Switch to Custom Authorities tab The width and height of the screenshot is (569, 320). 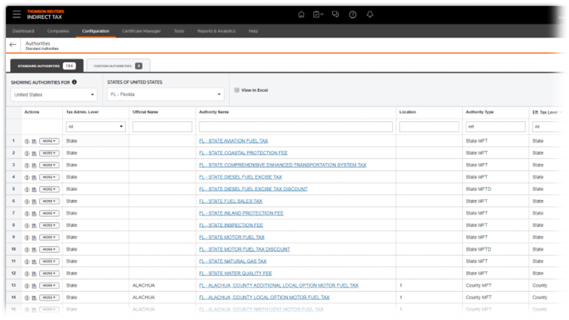[x=118, y=66]
